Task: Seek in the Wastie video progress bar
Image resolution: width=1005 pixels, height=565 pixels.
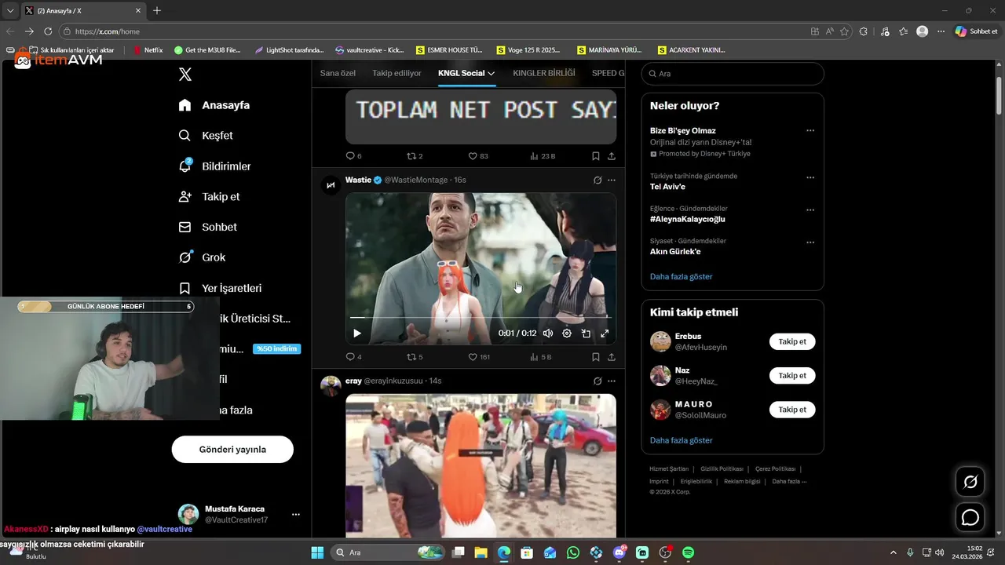Action: click(481, 317)
